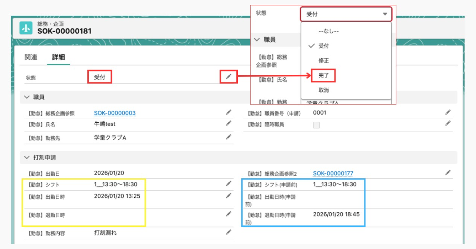This screenshot has width=476, height=249.
Task: Collapse the 職員 section on the detail page
Action: 27,97
